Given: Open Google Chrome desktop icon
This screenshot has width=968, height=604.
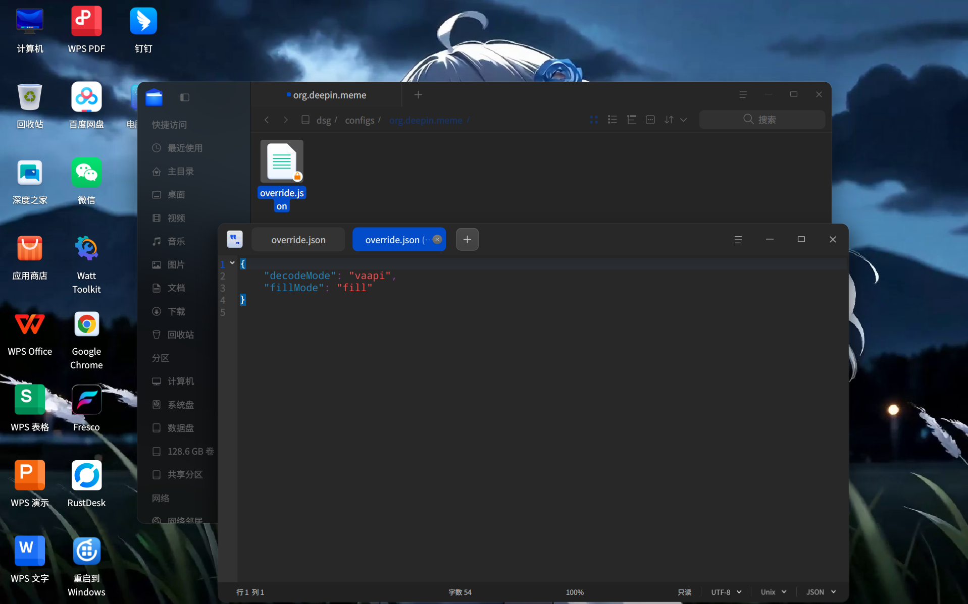Looking at the screenshot, I should coord(86,340).
